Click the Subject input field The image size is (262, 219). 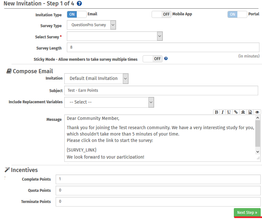click(161, 90)
